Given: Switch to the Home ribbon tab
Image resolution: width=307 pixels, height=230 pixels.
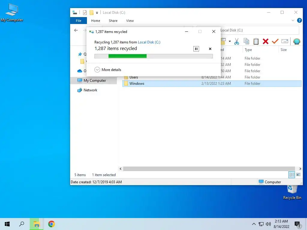Looking at the screenshot, I should [x=96, y=21].
